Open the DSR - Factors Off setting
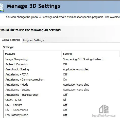Image resolution: width=120 pixels, height=118 pixels. tap(65, 105)
